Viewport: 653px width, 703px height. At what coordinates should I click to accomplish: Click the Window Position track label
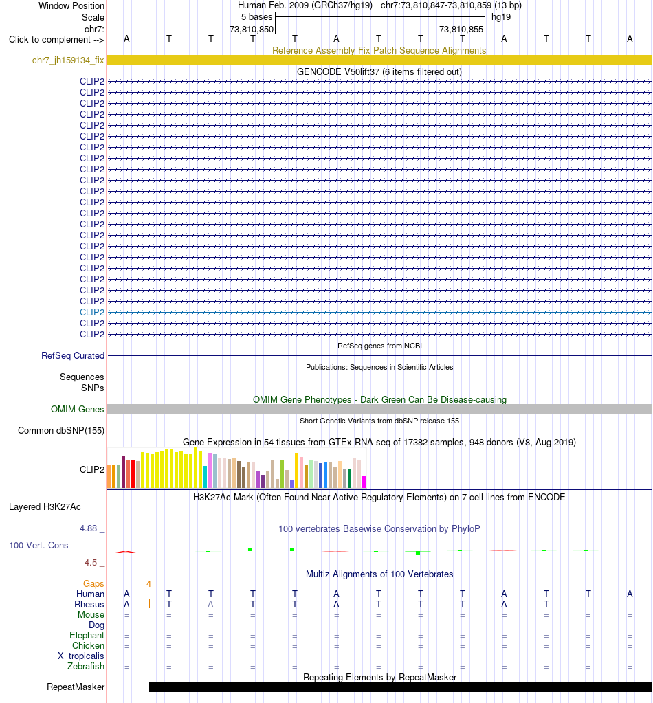click(71, 5)
